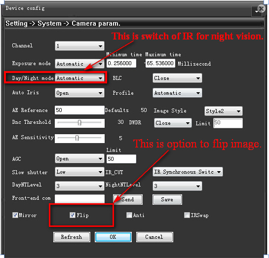Open the Slow shutter dropdown
269x258 pixels.
(x=79, y=172)
